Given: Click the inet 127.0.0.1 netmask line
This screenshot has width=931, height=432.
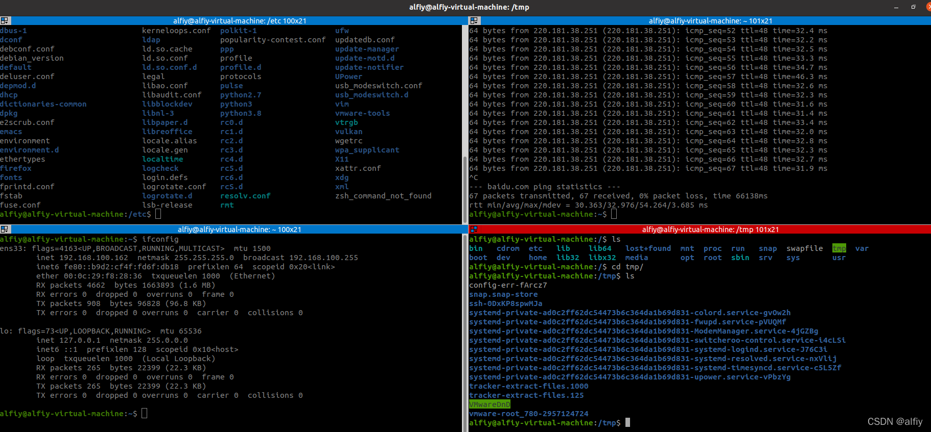Looking at the screenshot, I should tap(112, 340).
